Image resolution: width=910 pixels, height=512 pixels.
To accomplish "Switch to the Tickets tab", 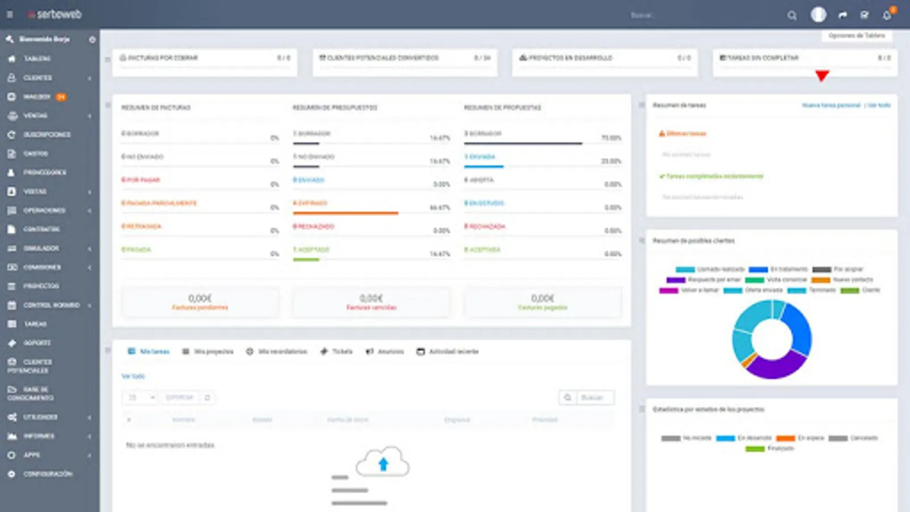I will tap(336, 352).
